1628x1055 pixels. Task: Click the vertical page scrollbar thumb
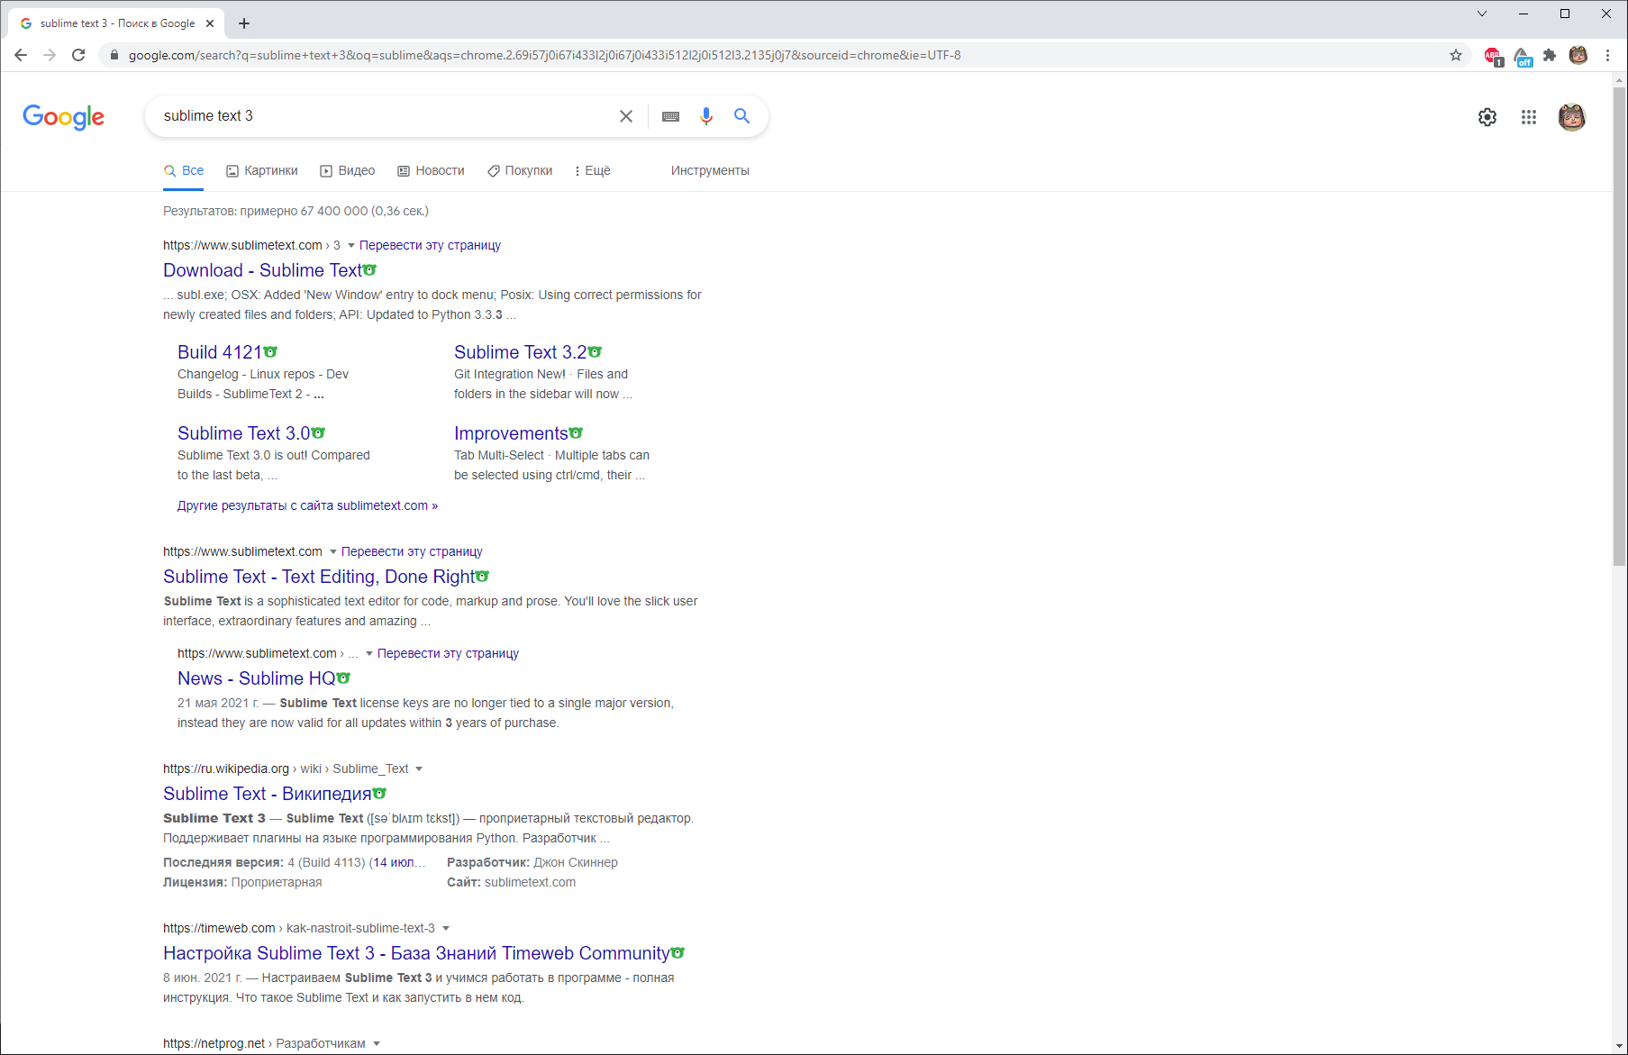(x=1619, y=324)
